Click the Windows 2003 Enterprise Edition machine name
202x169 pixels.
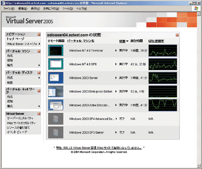click(x=91, y=92)
